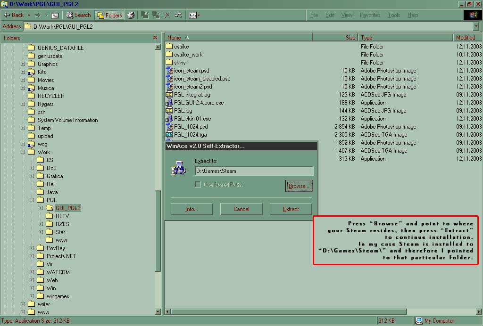
Task: Click the Extract to path field
Action: 254,171
